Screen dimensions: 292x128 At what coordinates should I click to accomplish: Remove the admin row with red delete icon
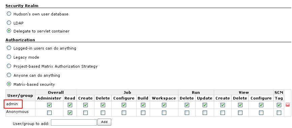pos(287,105)
